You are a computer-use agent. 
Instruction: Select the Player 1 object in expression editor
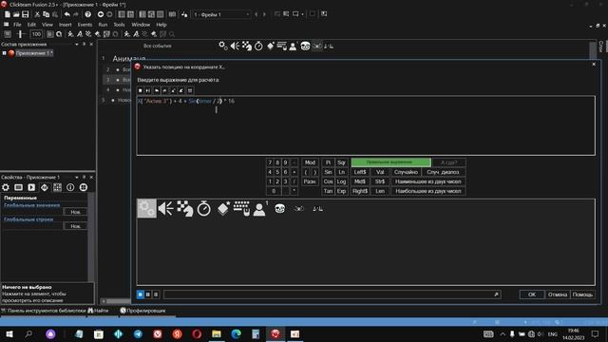click(260, 209)
